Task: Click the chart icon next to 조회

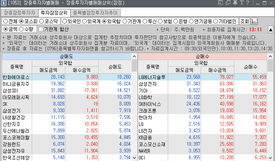Action: click(255, 21)
